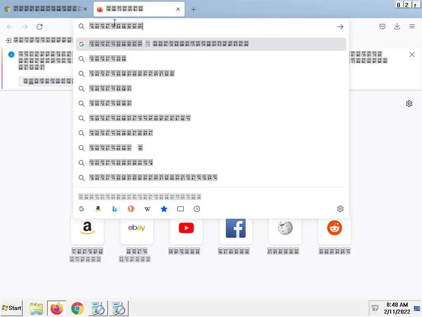
Task: Choose the 'scratch .' suggestion
Action: 211,148
